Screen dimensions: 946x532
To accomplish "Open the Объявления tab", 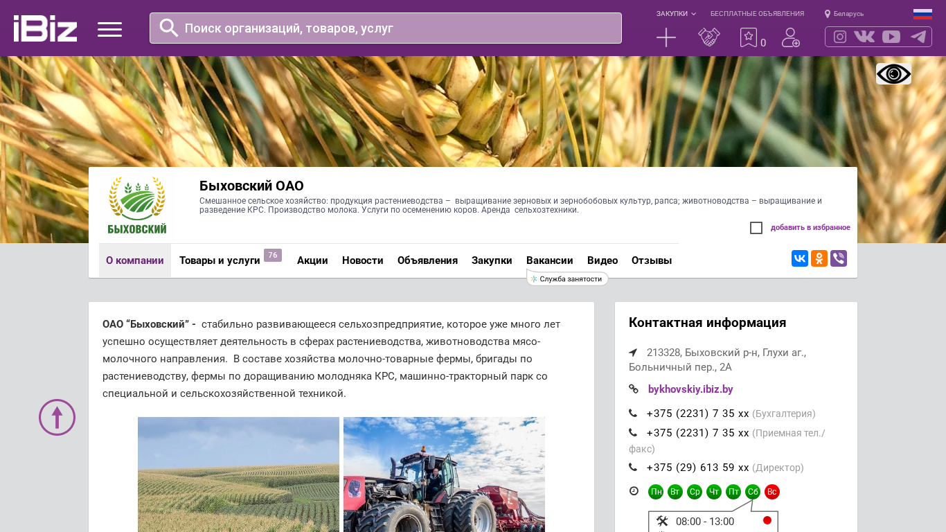I will (427, 260).
